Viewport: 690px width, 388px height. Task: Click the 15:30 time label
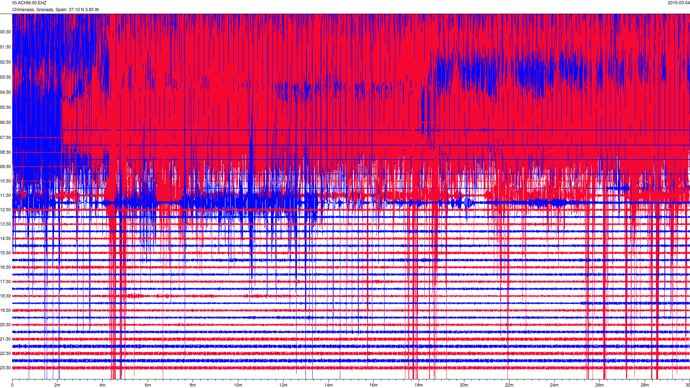(5, 253)
